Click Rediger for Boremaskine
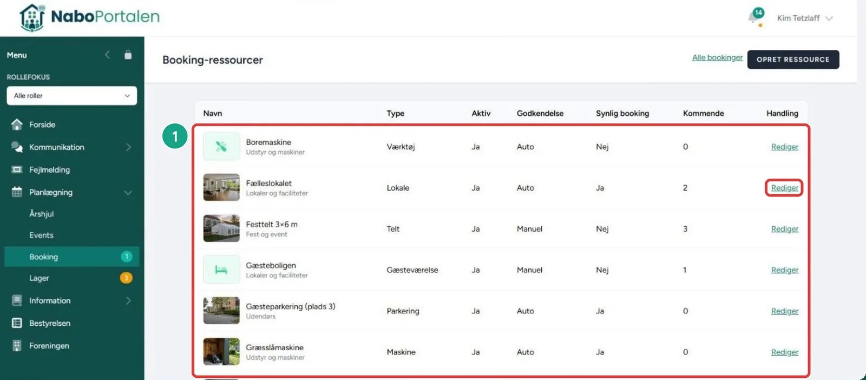This screenshot has width=866, height=380. click(784, 147)
